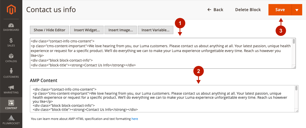This screenshot has height=128, width=306.
Task: Click the Back arrow link
Action: (215, 10)
